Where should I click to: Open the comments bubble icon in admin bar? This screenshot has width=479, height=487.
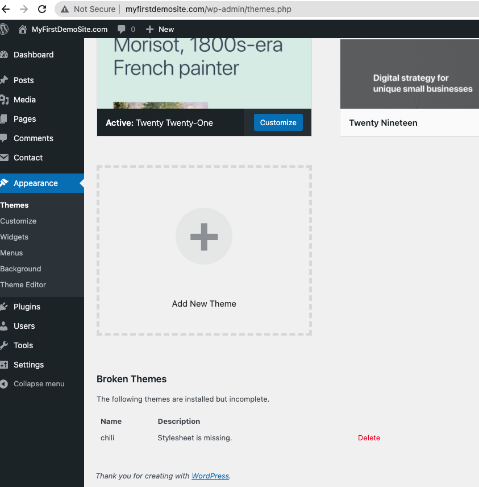121,29
